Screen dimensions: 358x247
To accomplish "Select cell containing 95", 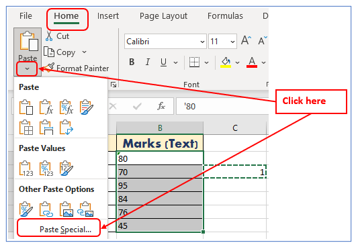I will point(160,185).
